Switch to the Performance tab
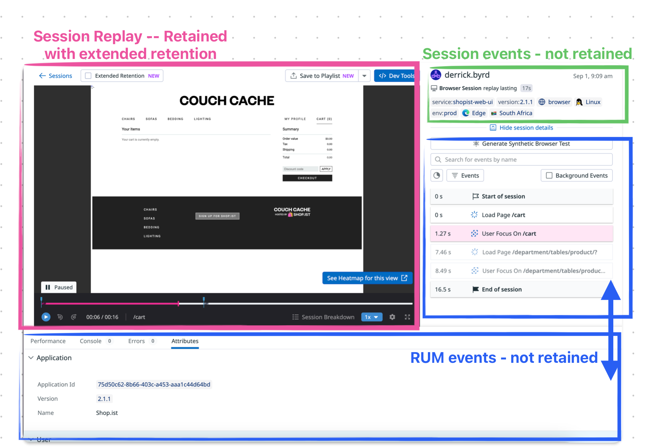Viewport: 651px width, 448px height. pos(48,341)
